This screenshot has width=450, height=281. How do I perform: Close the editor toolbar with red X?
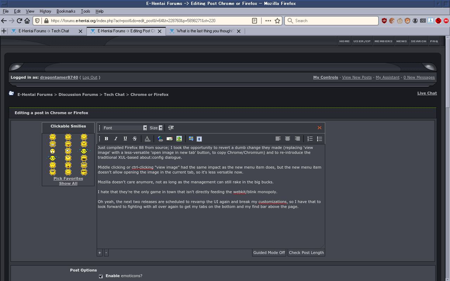320,128
